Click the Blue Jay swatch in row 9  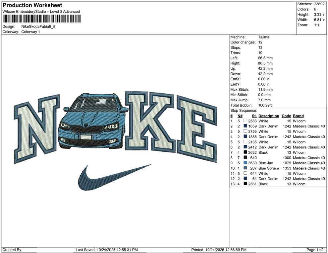pos(246,163)
